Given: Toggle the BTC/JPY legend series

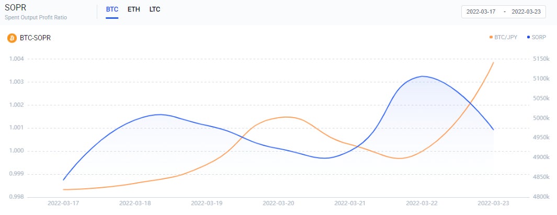Looking at the screenshot, I should pyautogui.click(x=504, y=37).
